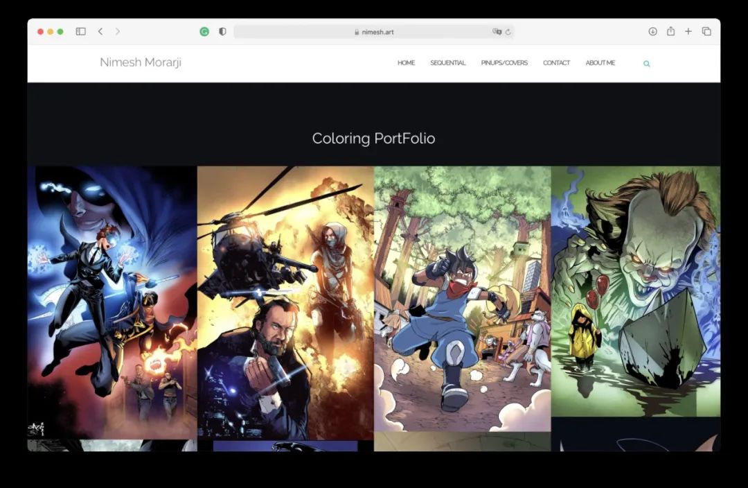Image resolution: width=748 pixels, height=488 pixels.
Task: Open the Pennywise clown artwork thumbnail
Action: [636, 291]
